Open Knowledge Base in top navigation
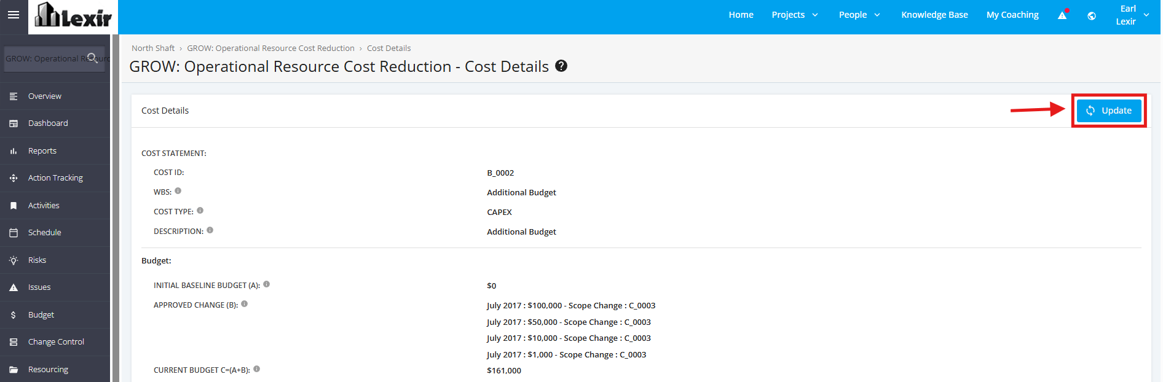The image size is (1163, 382). [934, 15]
